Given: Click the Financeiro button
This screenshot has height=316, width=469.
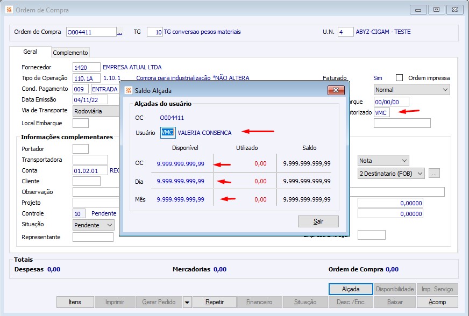Looking at the screenshot, I should tap(259, 302).
